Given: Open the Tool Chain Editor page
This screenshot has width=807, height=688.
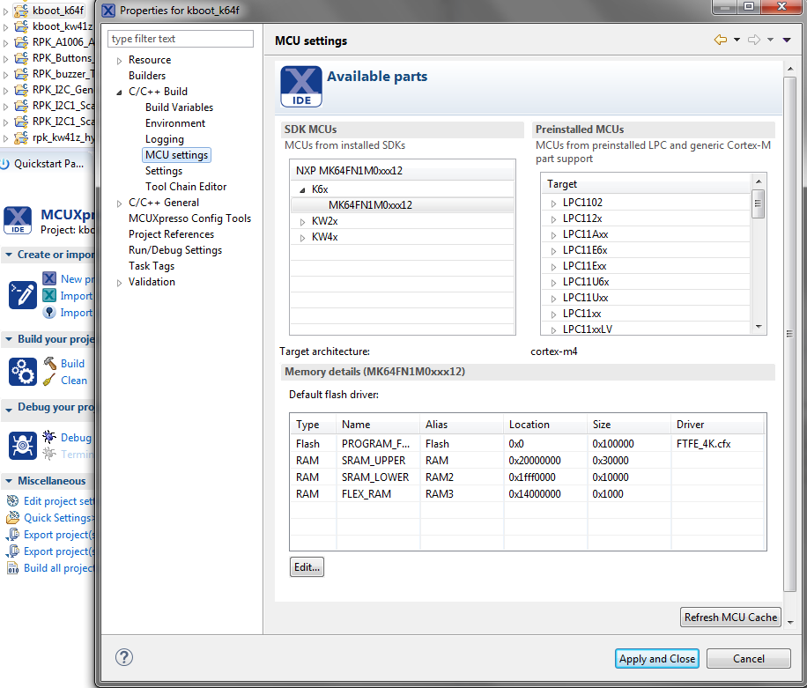Looking at the screenshot, I should point(186,186).
